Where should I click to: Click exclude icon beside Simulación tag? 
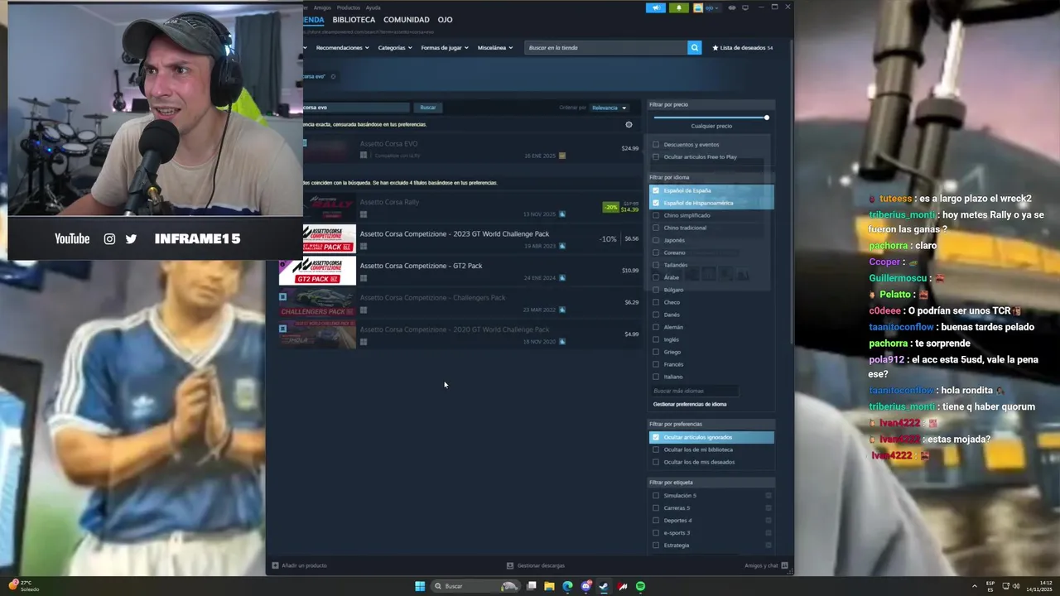[768, 496]
